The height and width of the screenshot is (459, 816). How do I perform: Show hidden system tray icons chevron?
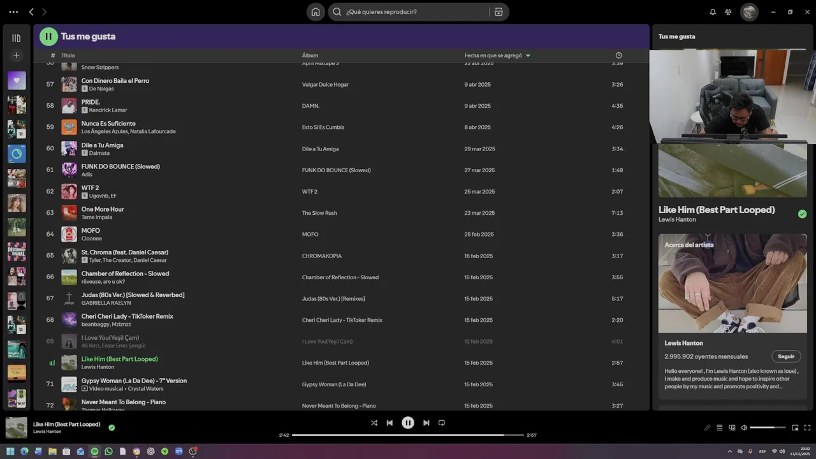tap(730, 451)
